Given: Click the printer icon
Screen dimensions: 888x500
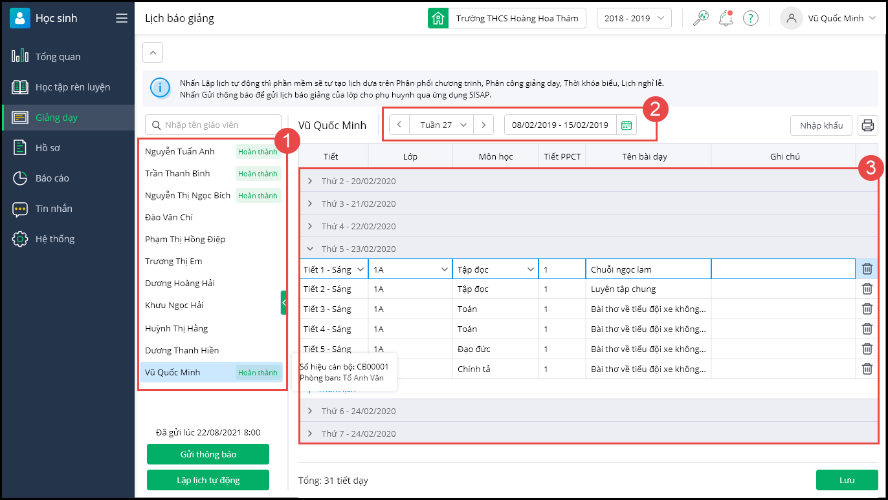Looking at the screenshot, I should 867,125.
